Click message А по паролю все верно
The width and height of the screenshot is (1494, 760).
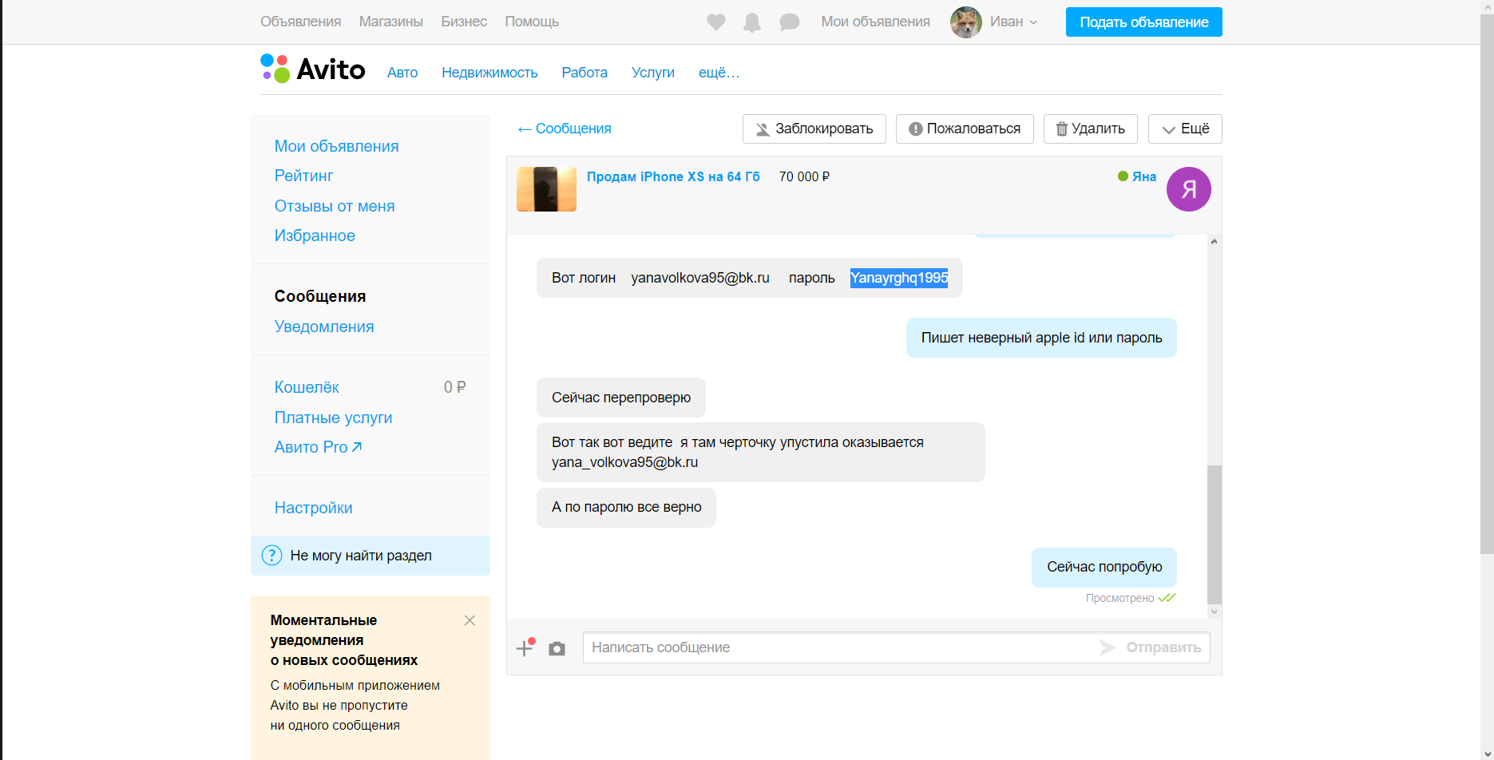click(x=627, y=507)
